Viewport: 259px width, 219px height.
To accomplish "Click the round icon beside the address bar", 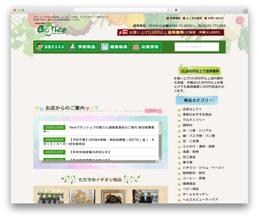I will [176, 10].
